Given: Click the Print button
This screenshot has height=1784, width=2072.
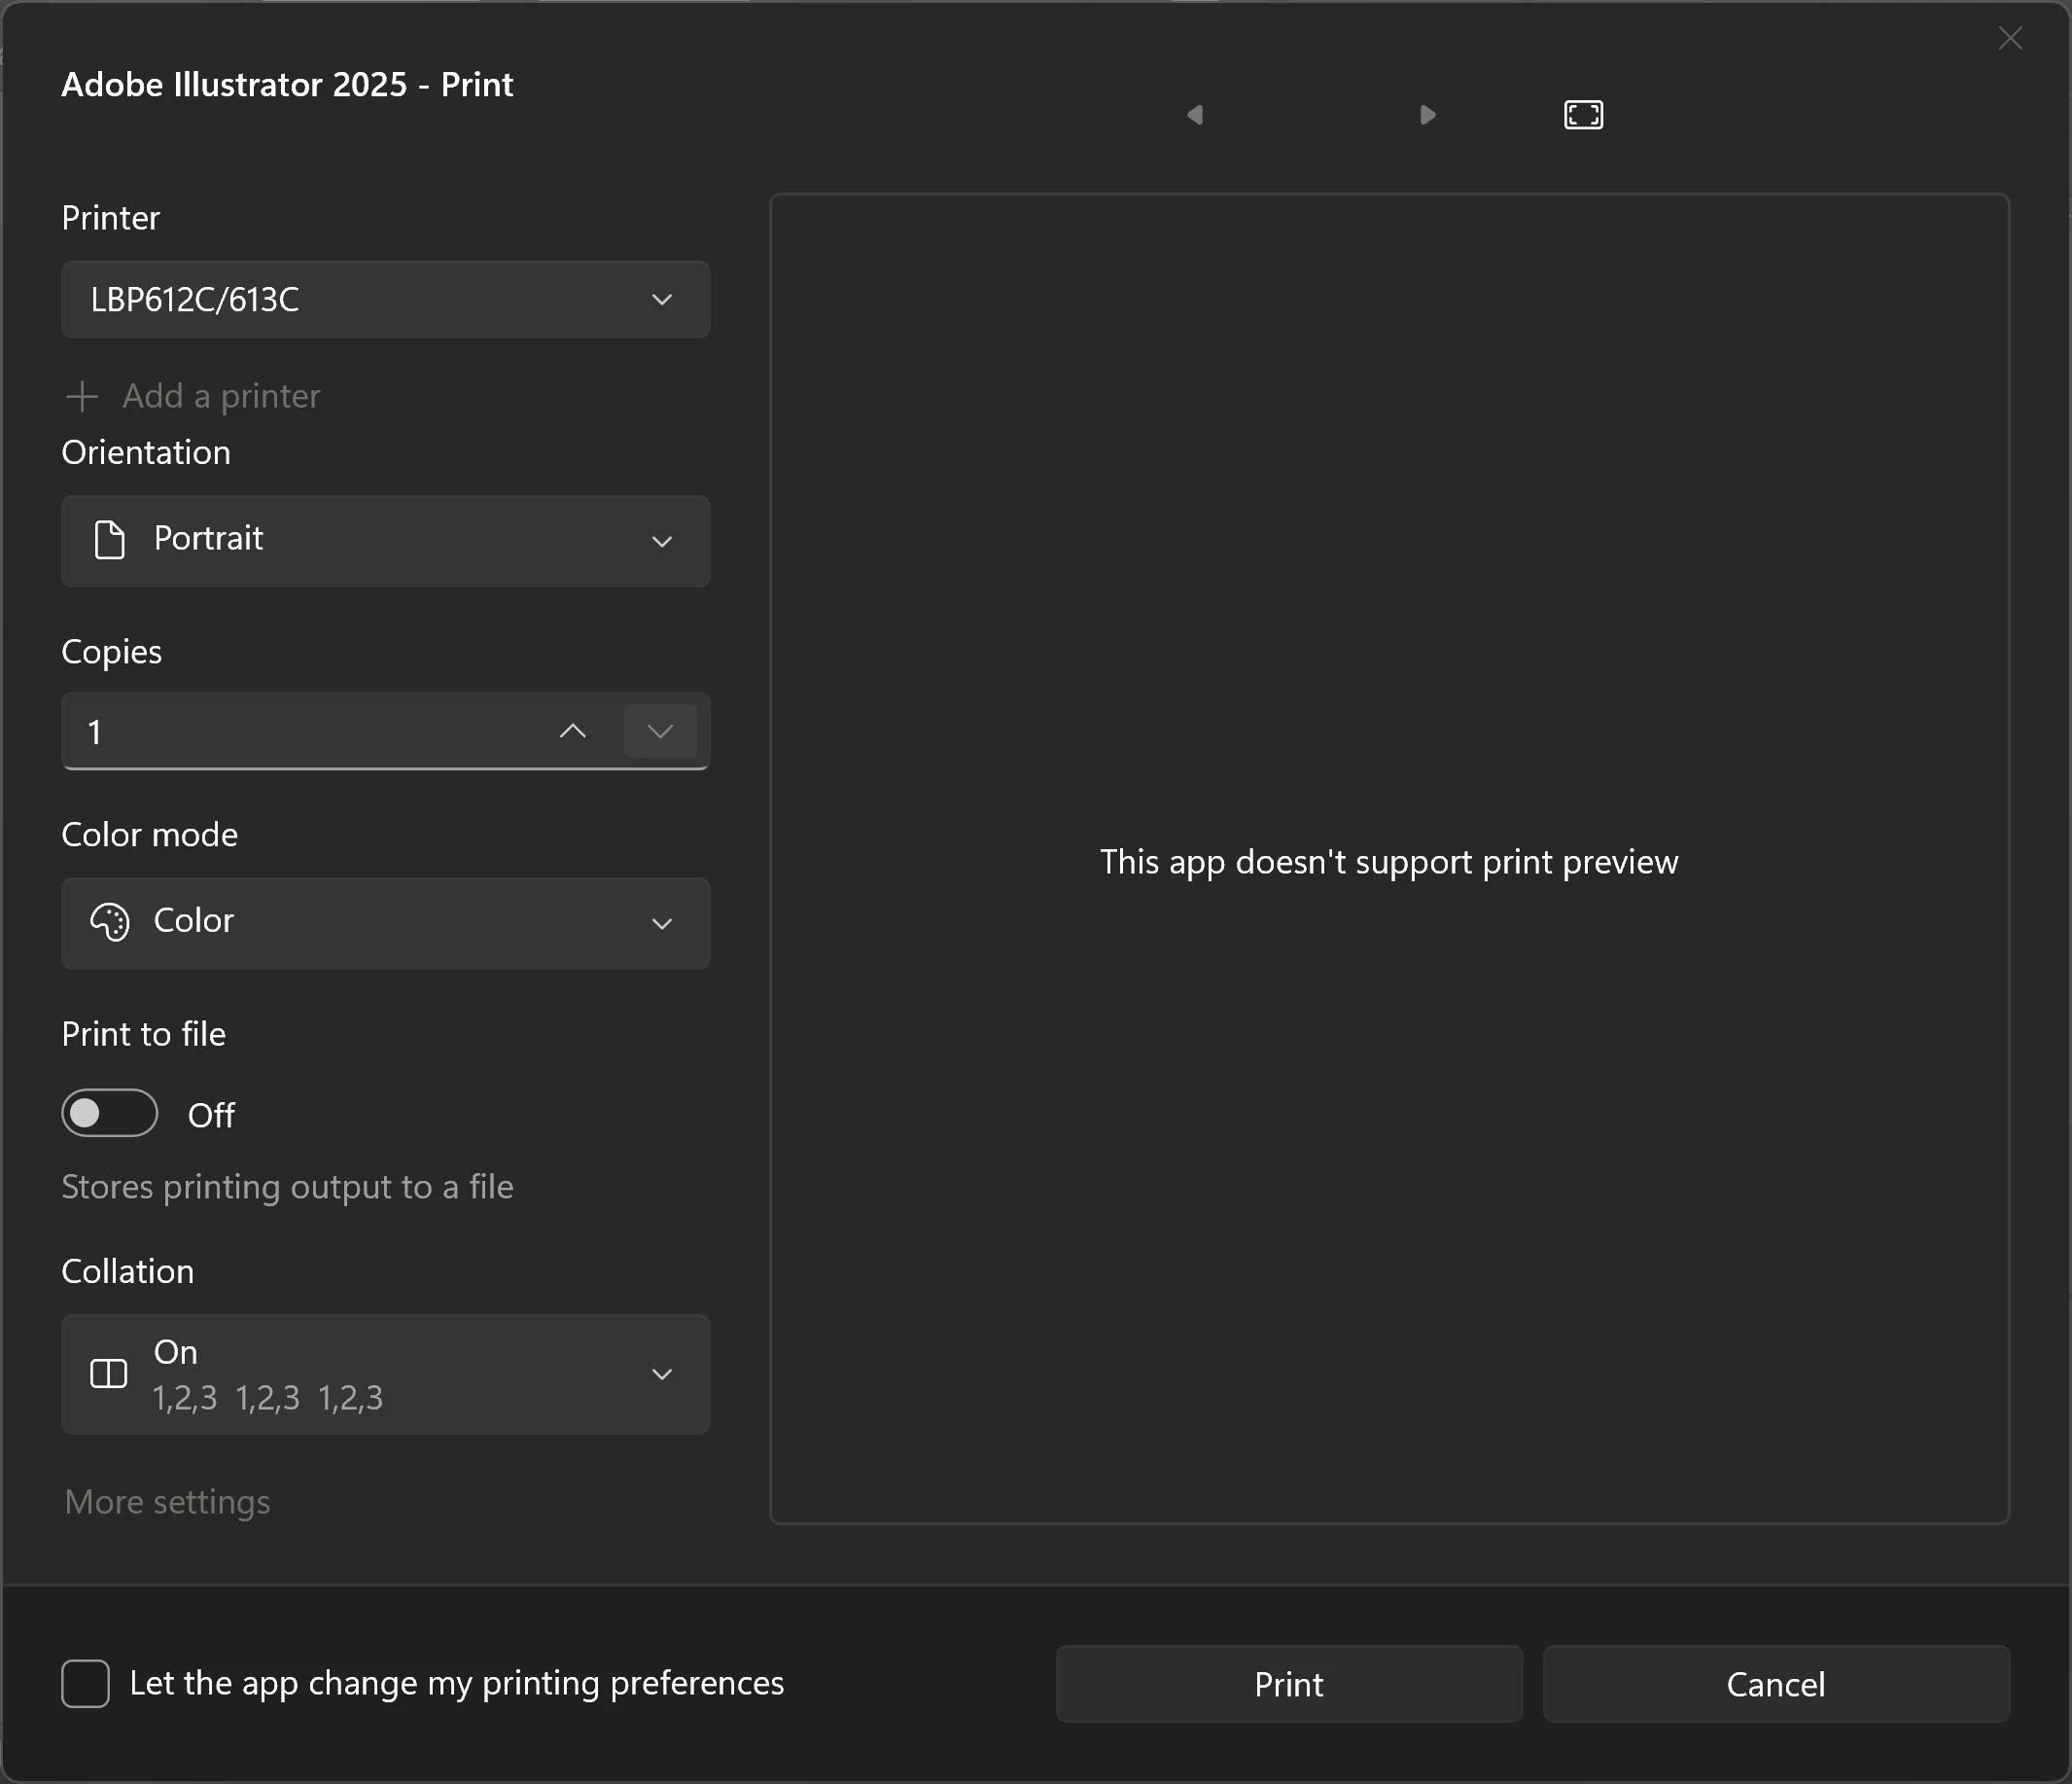Looking at the screenshot, I should 1288,1684.
